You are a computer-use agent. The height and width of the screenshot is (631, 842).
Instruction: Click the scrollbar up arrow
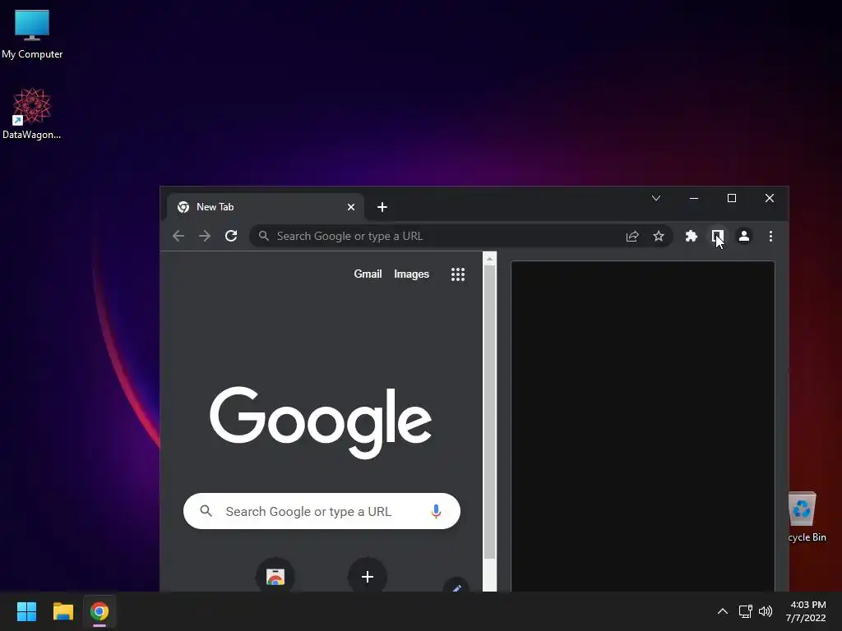pyautogui.click(x=489, y=259)
